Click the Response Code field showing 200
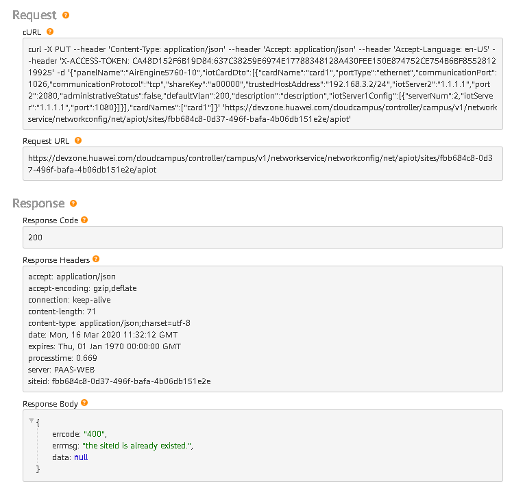The image size is (512, 495). pos(263,237)
